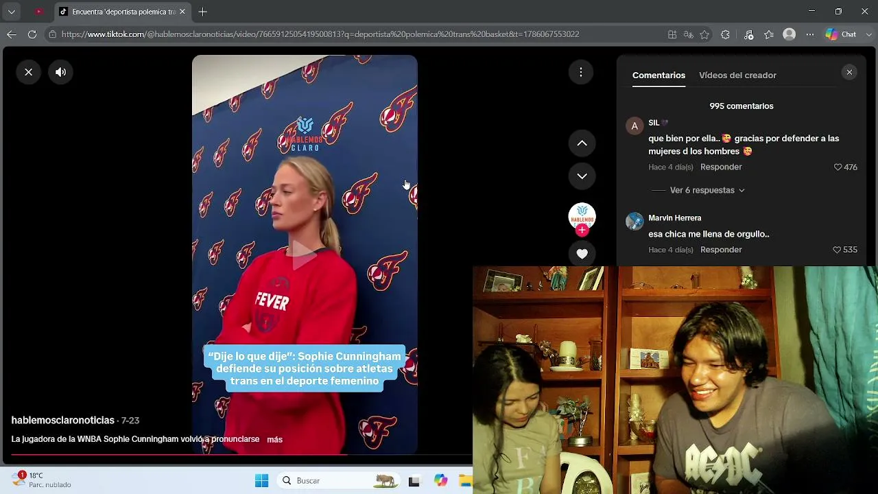The height and width of the screenshot is (494, 878).
Task: Go to the next video with the down arrow
Action: click(582, 176)
